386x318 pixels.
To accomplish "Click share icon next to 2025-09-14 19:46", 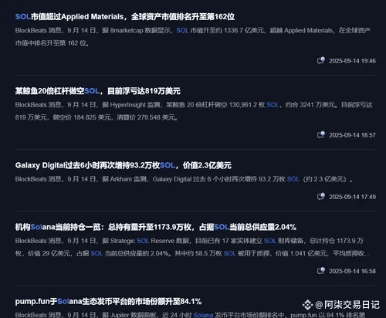I will point(321,60).
